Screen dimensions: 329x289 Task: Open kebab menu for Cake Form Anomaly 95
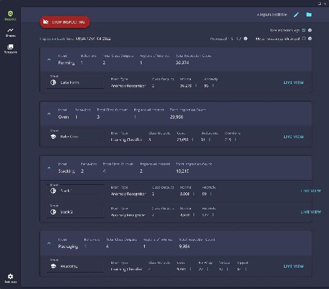[213, 86]
